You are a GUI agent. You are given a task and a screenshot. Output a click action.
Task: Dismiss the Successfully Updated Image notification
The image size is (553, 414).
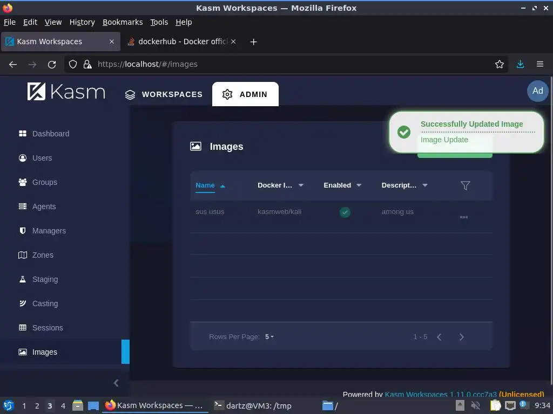(x=466, y=132)
